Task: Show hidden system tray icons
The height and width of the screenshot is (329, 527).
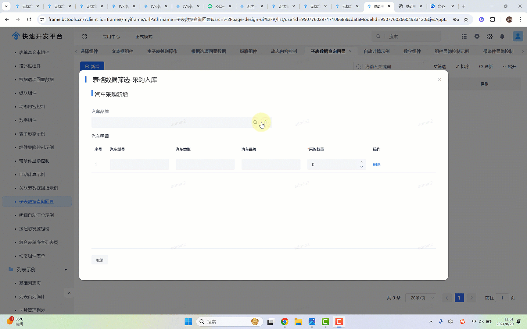Action: click(431, 322)
